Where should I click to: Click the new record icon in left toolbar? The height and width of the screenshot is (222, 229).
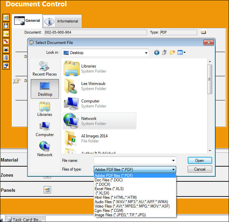click(x=6, y=18)
